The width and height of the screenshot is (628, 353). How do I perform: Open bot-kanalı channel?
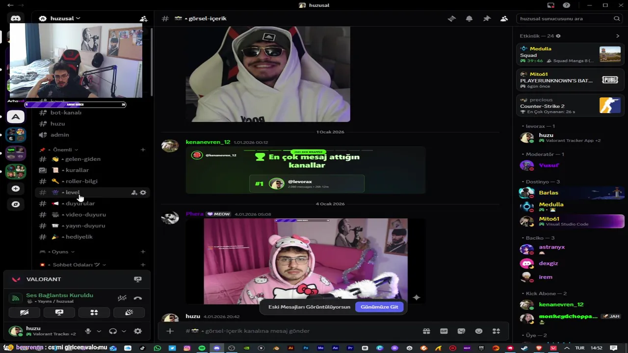(x=93, y=112)
